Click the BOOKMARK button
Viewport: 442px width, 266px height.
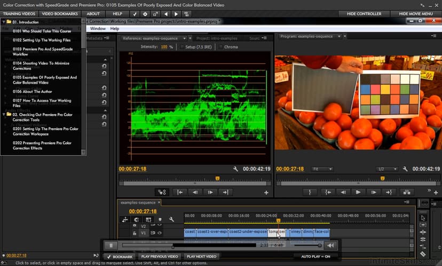point(120,256)
